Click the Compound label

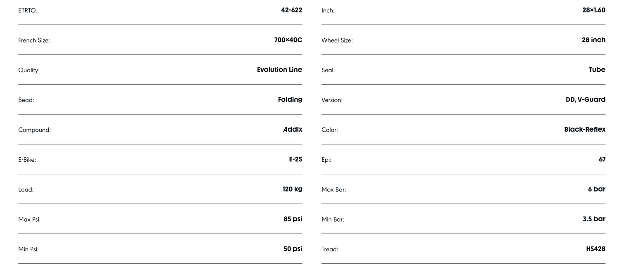pos(34,130)
